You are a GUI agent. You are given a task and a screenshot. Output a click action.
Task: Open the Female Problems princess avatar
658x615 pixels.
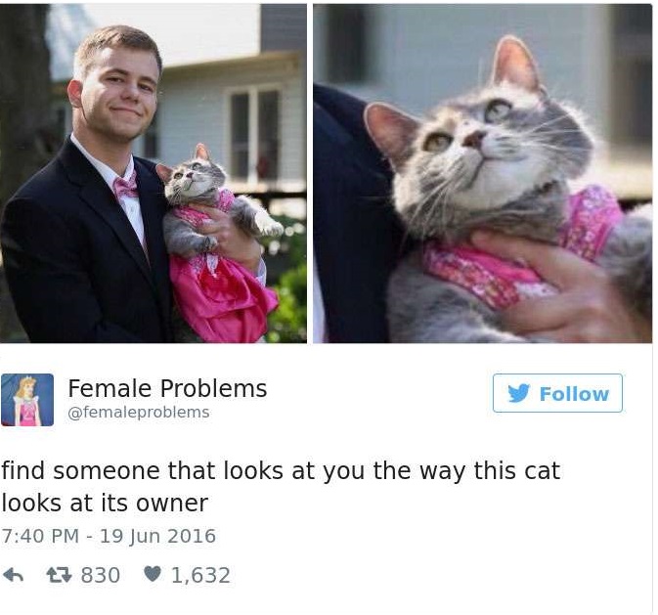coord(27,400)
